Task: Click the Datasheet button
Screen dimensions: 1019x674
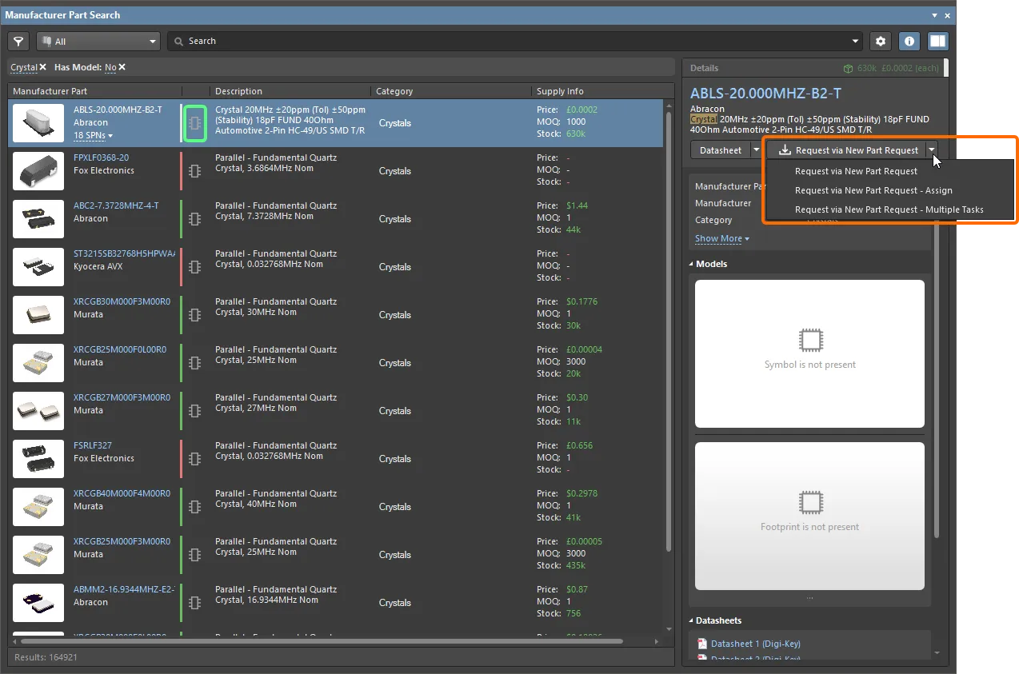Action: point(720,150)
